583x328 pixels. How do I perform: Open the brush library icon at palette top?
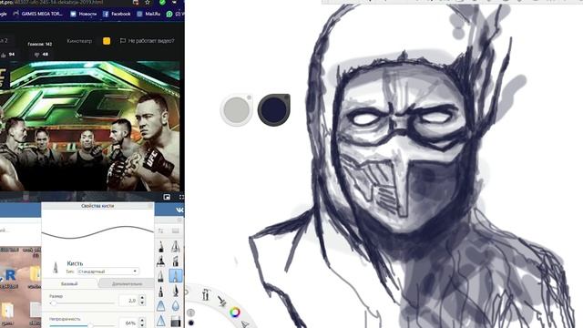click(176, 231)
